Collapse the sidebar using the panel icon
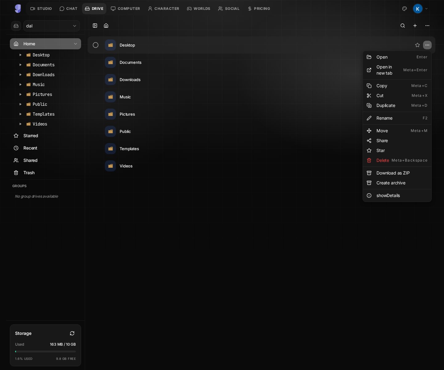444x370 pixels. 95,26
